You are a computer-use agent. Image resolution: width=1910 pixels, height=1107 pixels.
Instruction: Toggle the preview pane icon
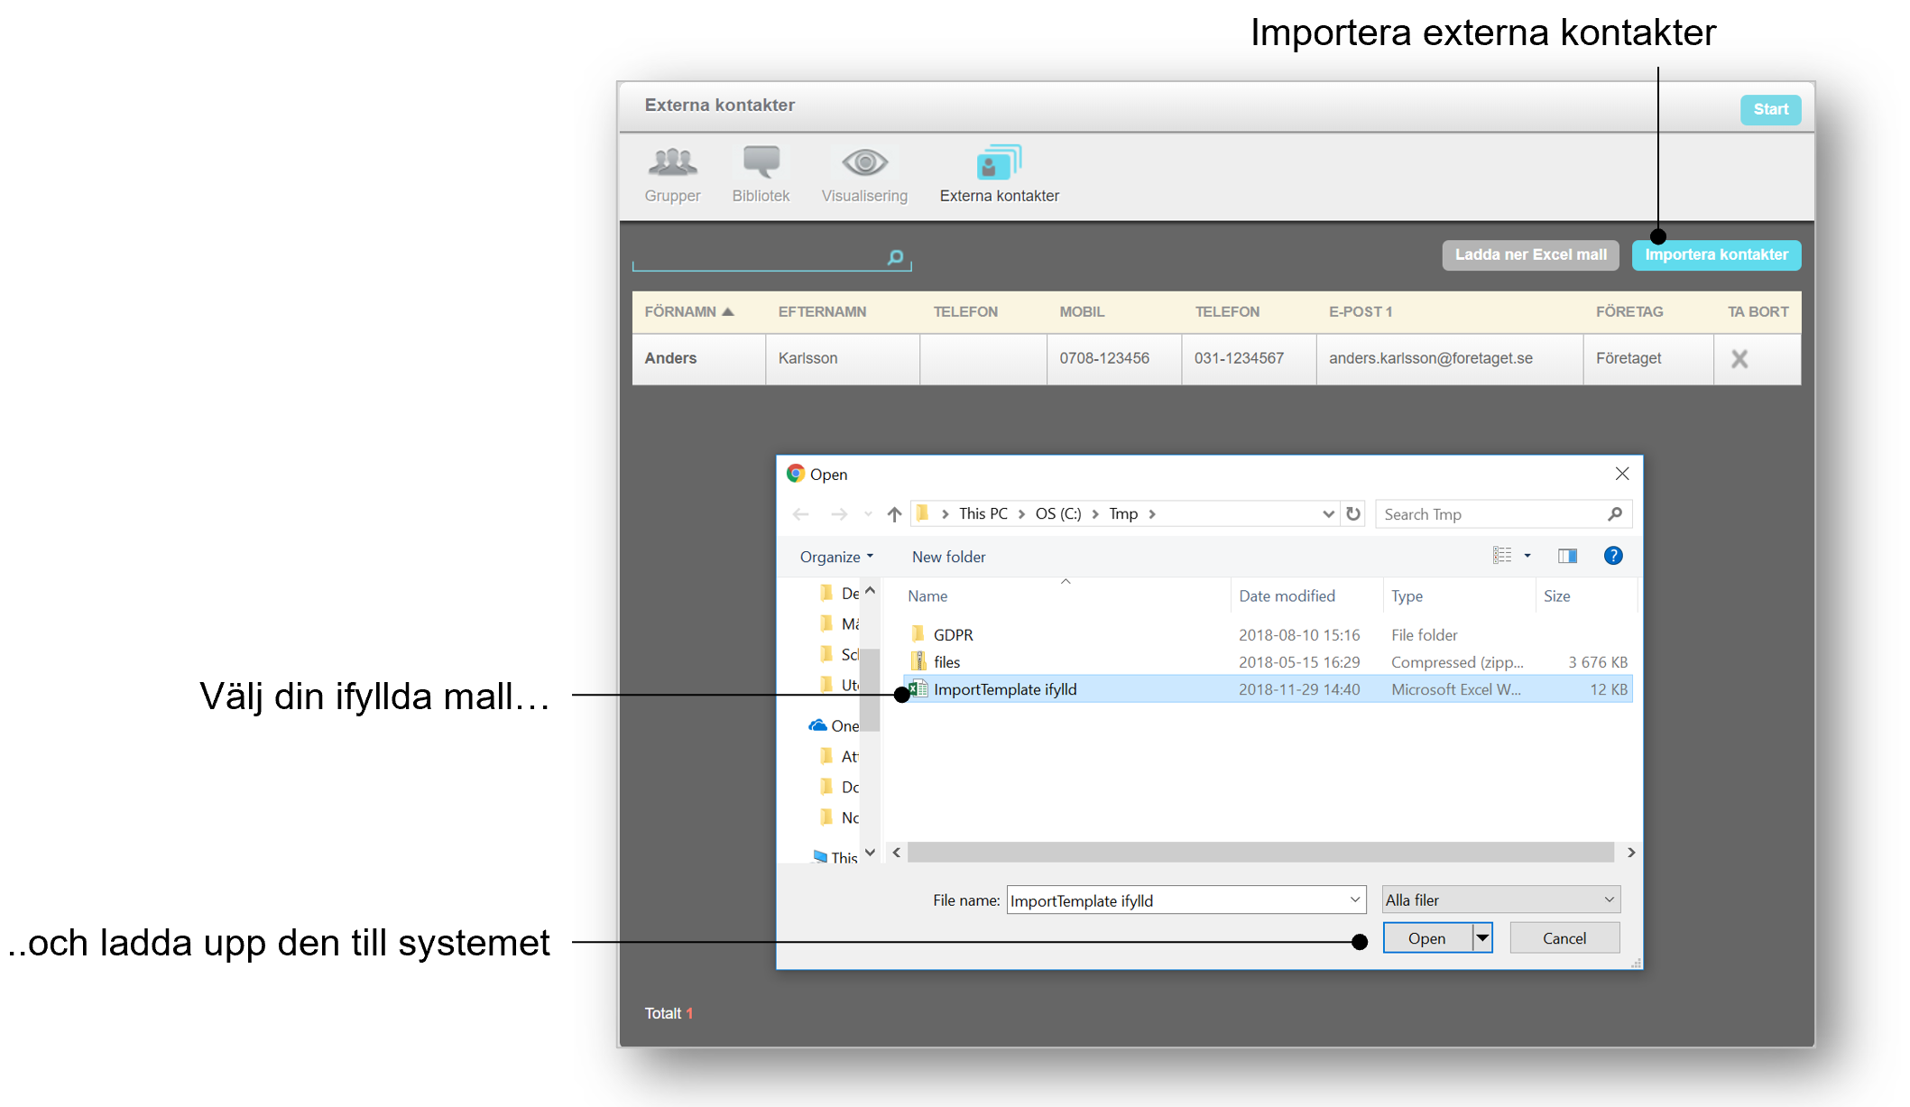[x=1567, y=556]
